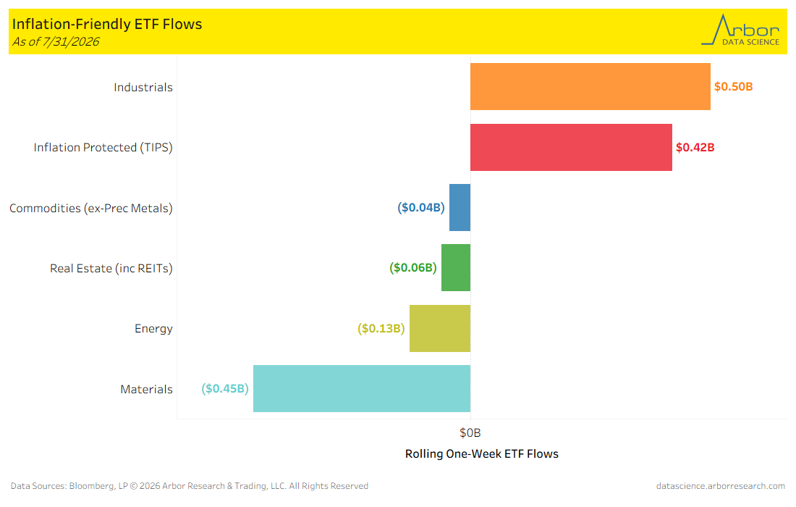Select the yellow-green Energy bar
Screen dimensions: 796x507
[440, 328]
